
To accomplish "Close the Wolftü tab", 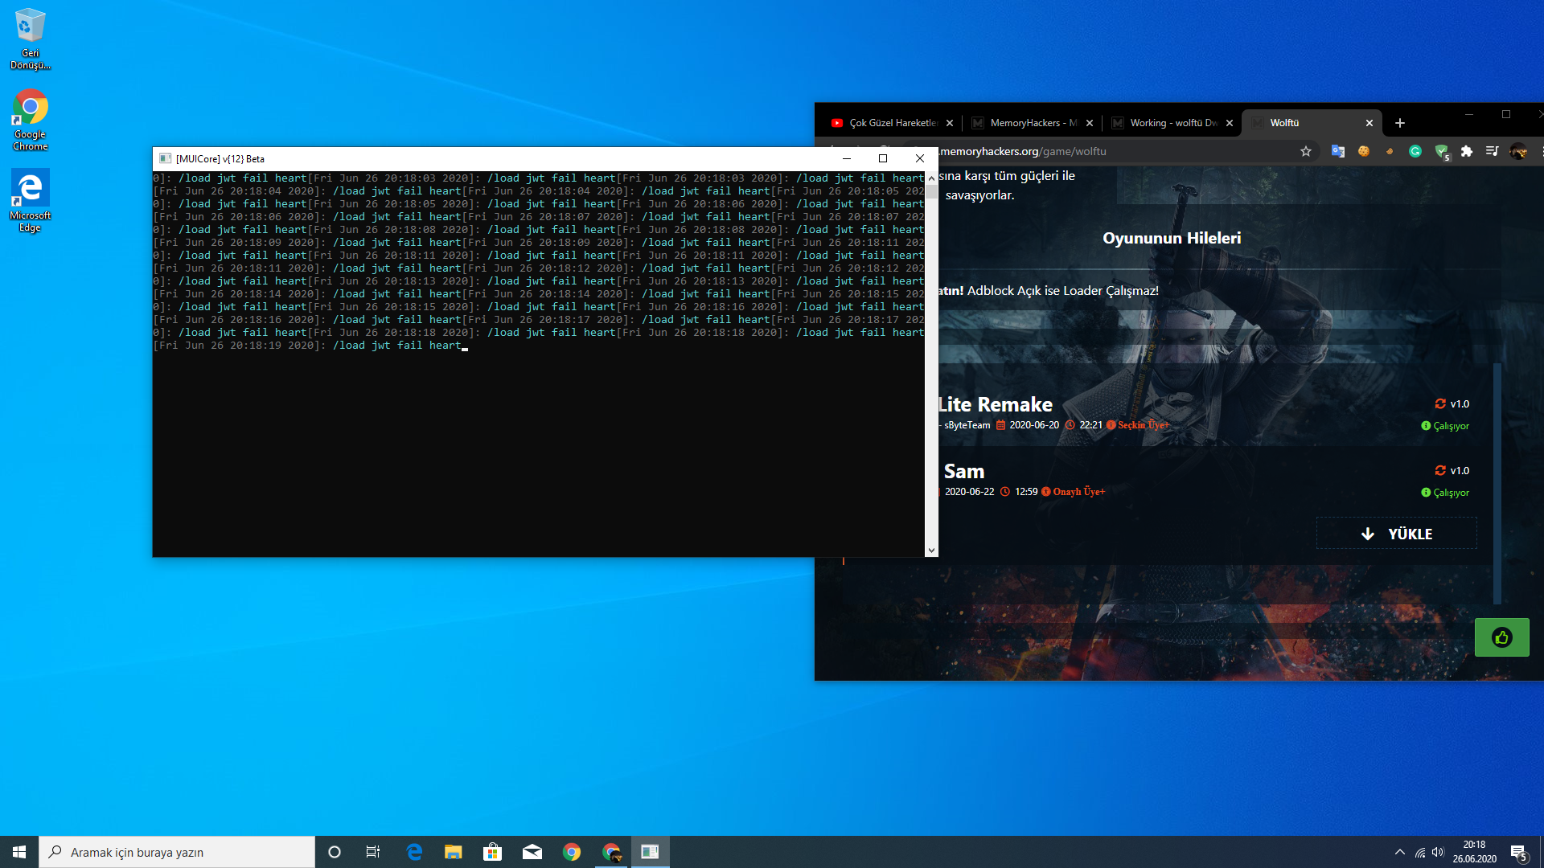I will (1369, 123).
